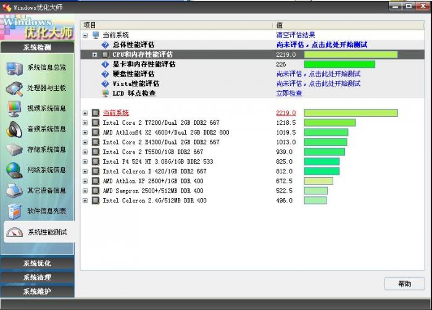Open the 网络系统信息 globe icon
The height and width of the screenshot is (310, 432).
tap(14, 170)
